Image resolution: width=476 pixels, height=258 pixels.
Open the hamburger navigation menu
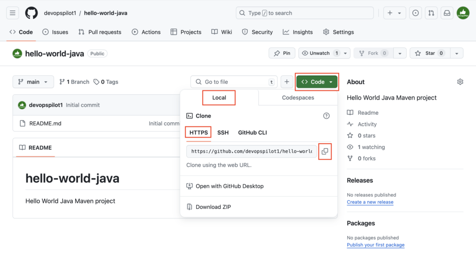[13, 13]
